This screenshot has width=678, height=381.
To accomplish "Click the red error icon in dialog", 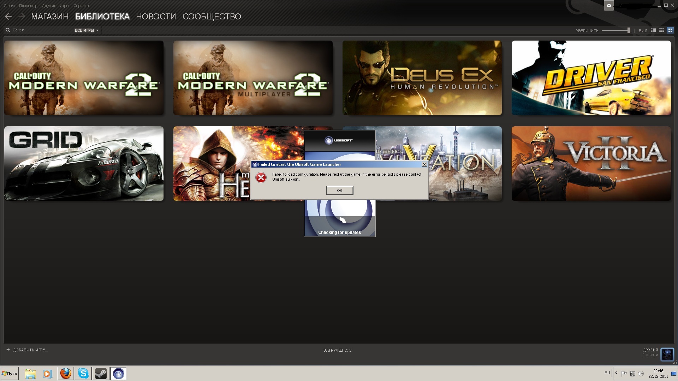I will 261,177.
